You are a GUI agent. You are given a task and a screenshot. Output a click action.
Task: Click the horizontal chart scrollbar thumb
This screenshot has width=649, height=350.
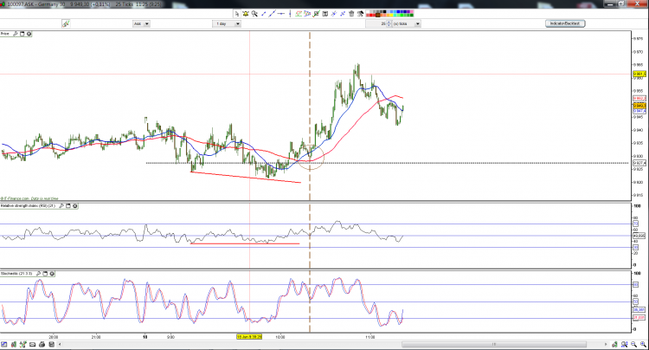pyautogui.click(x=494, y=345)
